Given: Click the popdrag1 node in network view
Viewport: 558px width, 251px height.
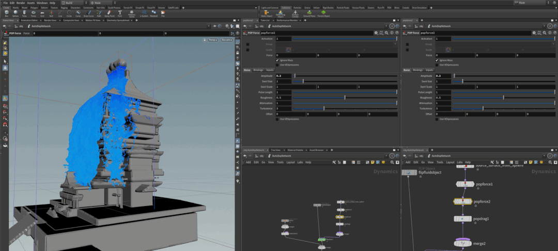Looking at the screenshot, I should pos(462,219).
